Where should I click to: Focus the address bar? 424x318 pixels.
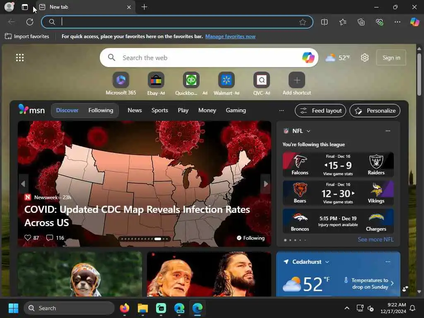[177, 22]
